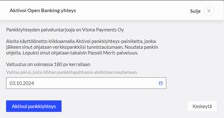
Task: Select the Aktivoi Open Banking yhteys title
Action: tap(43, 11)
